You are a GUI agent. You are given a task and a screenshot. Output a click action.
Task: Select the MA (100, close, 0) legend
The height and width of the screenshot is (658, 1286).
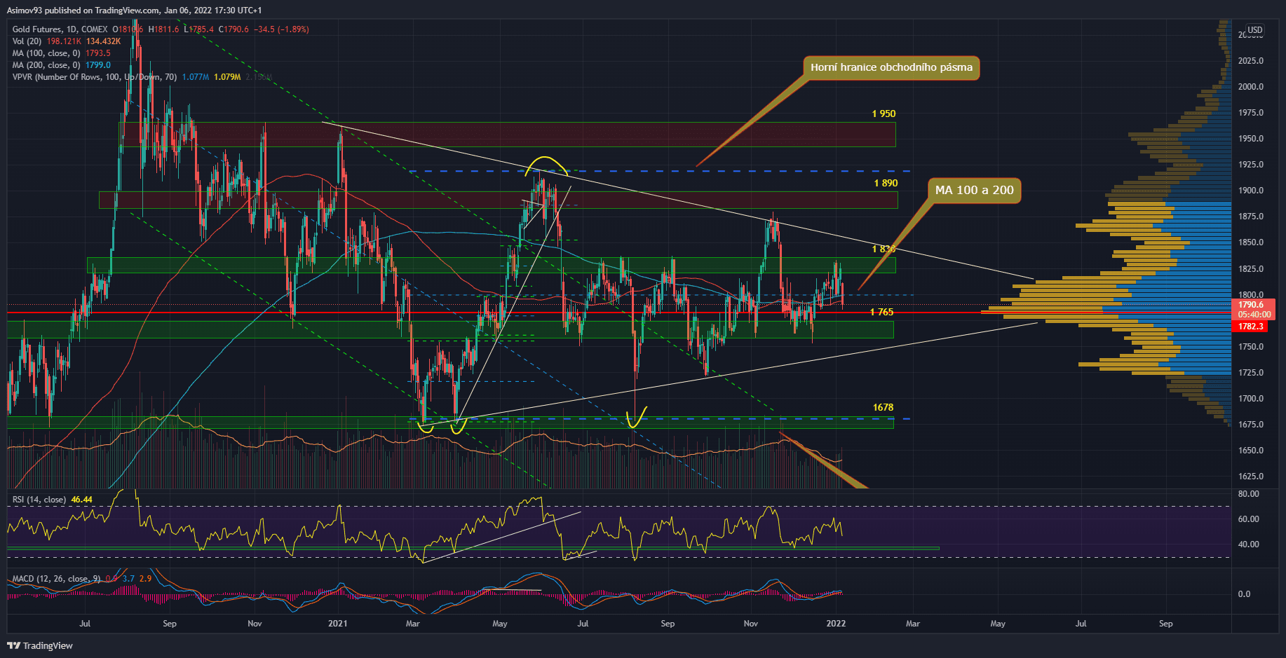(46, 53)
